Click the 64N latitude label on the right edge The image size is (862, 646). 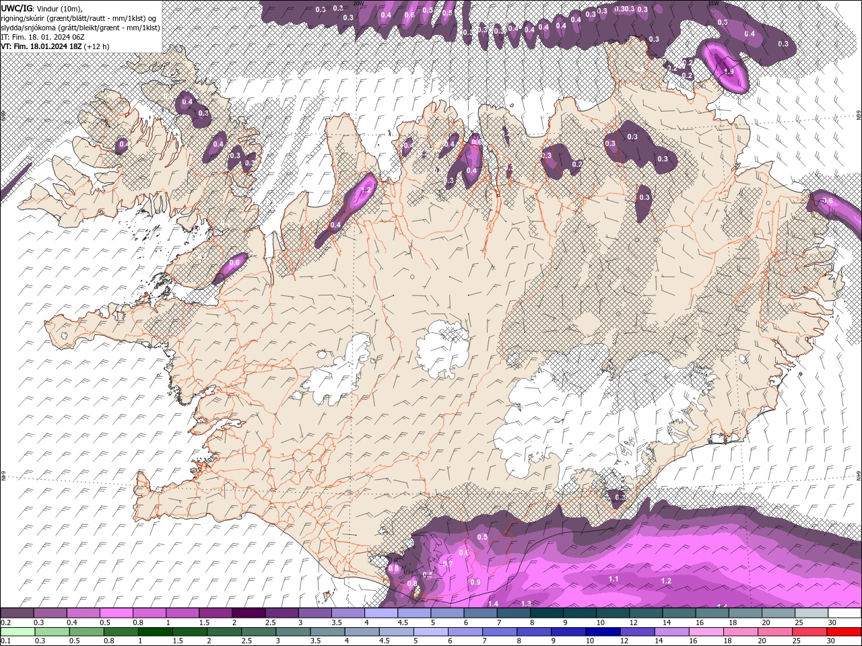[859, 475]
